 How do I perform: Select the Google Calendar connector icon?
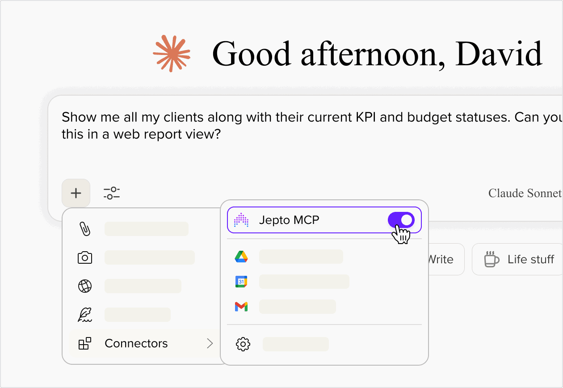(241, 282)
